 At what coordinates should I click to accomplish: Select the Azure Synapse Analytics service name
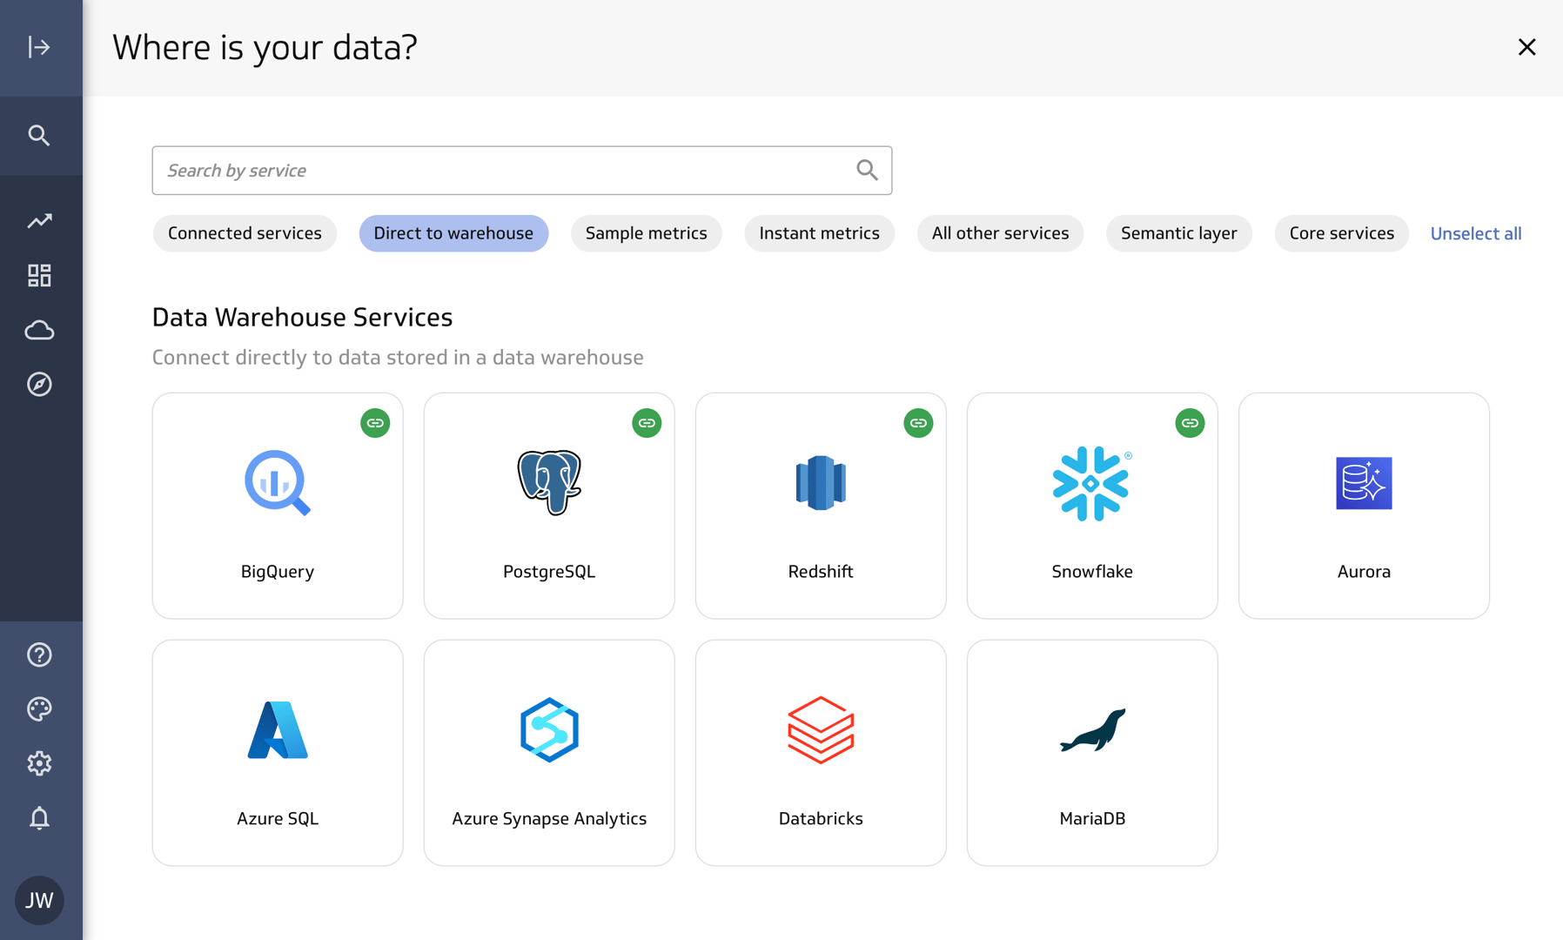point(549,819)
